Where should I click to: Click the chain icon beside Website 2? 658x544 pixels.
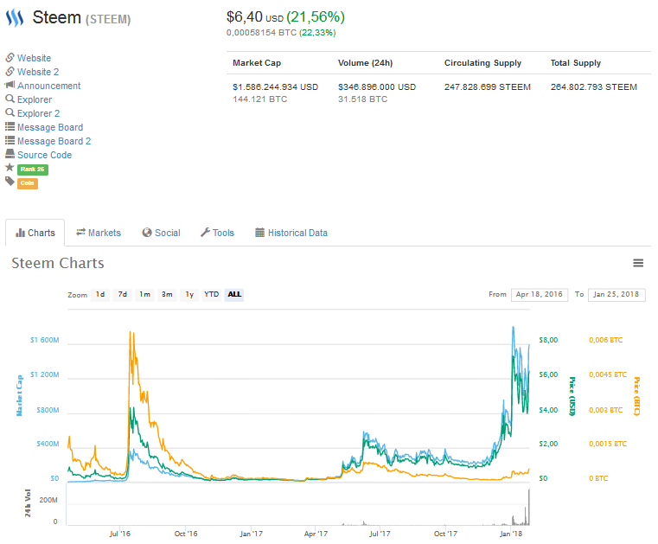(x=10, y=72)
